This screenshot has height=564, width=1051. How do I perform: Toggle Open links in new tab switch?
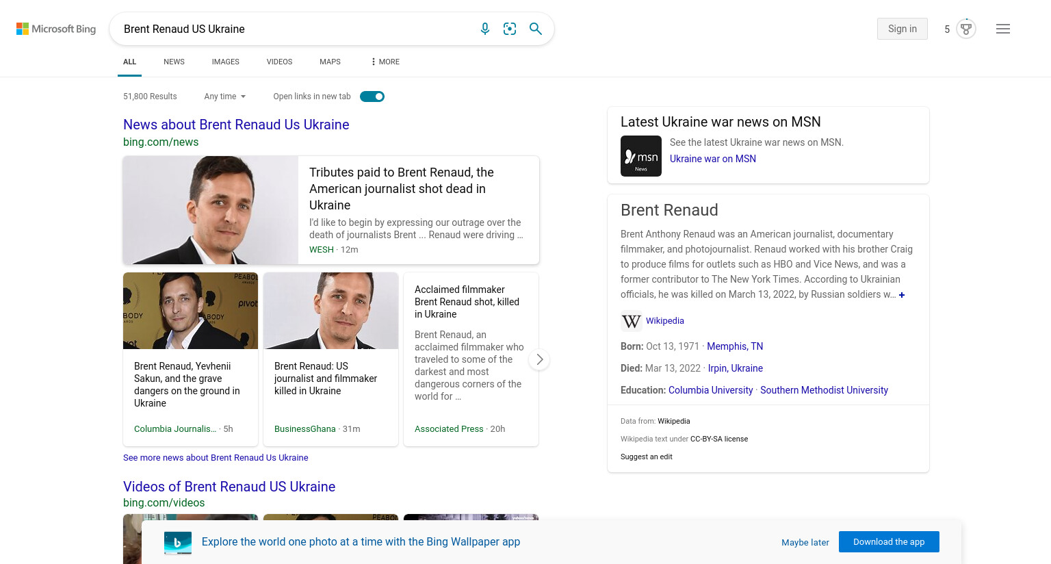[x=372, y=97]
